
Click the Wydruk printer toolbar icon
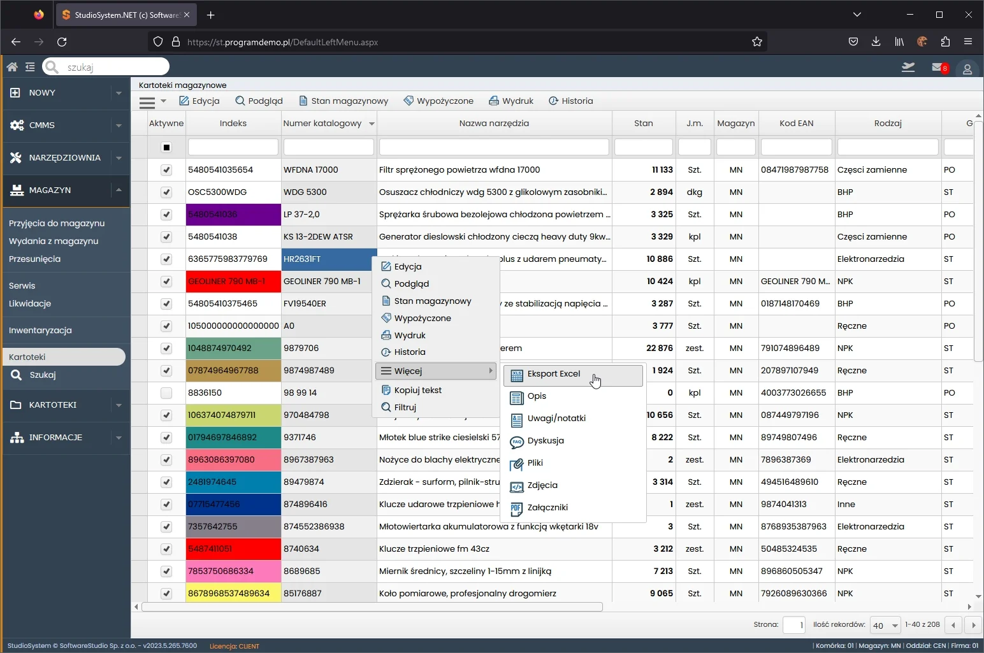click(494, 101)
